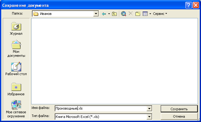Go back with the blue arrow icon
Image resolution: width=201 pixels, height=122 pixels.
[104, 14]
